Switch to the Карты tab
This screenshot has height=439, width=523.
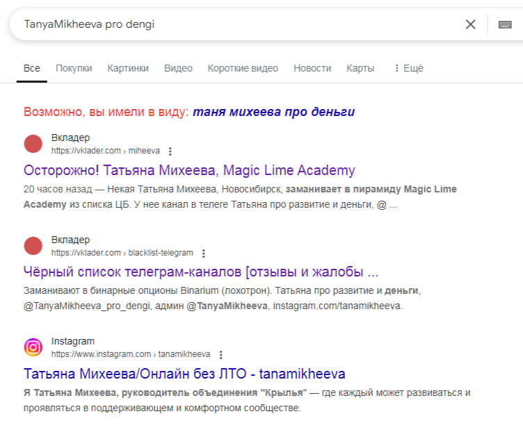point(360,68)
